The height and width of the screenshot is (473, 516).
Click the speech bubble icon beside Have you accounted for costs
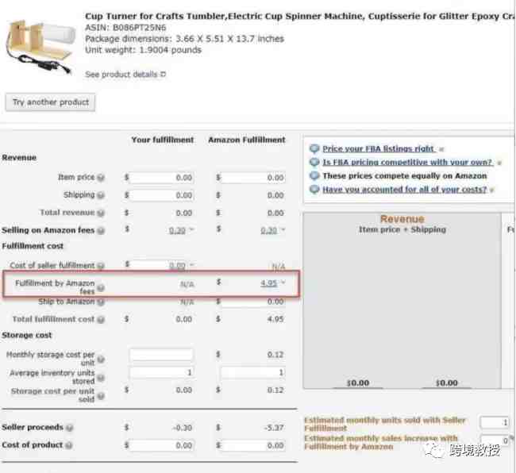click(x=314, y=190)
